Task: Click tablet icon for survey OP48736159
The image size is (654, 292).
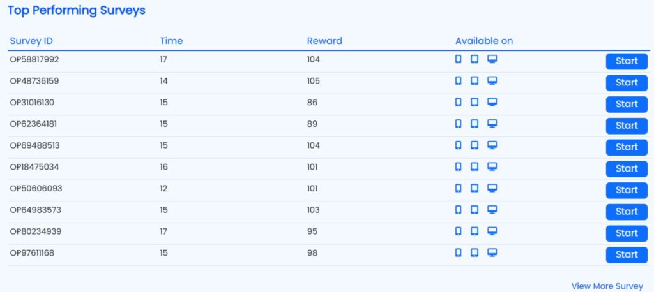Action: 475,81
